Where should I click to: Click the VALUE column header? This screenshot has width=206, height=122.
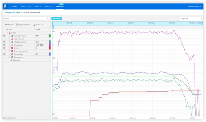[x=38, y=30]
